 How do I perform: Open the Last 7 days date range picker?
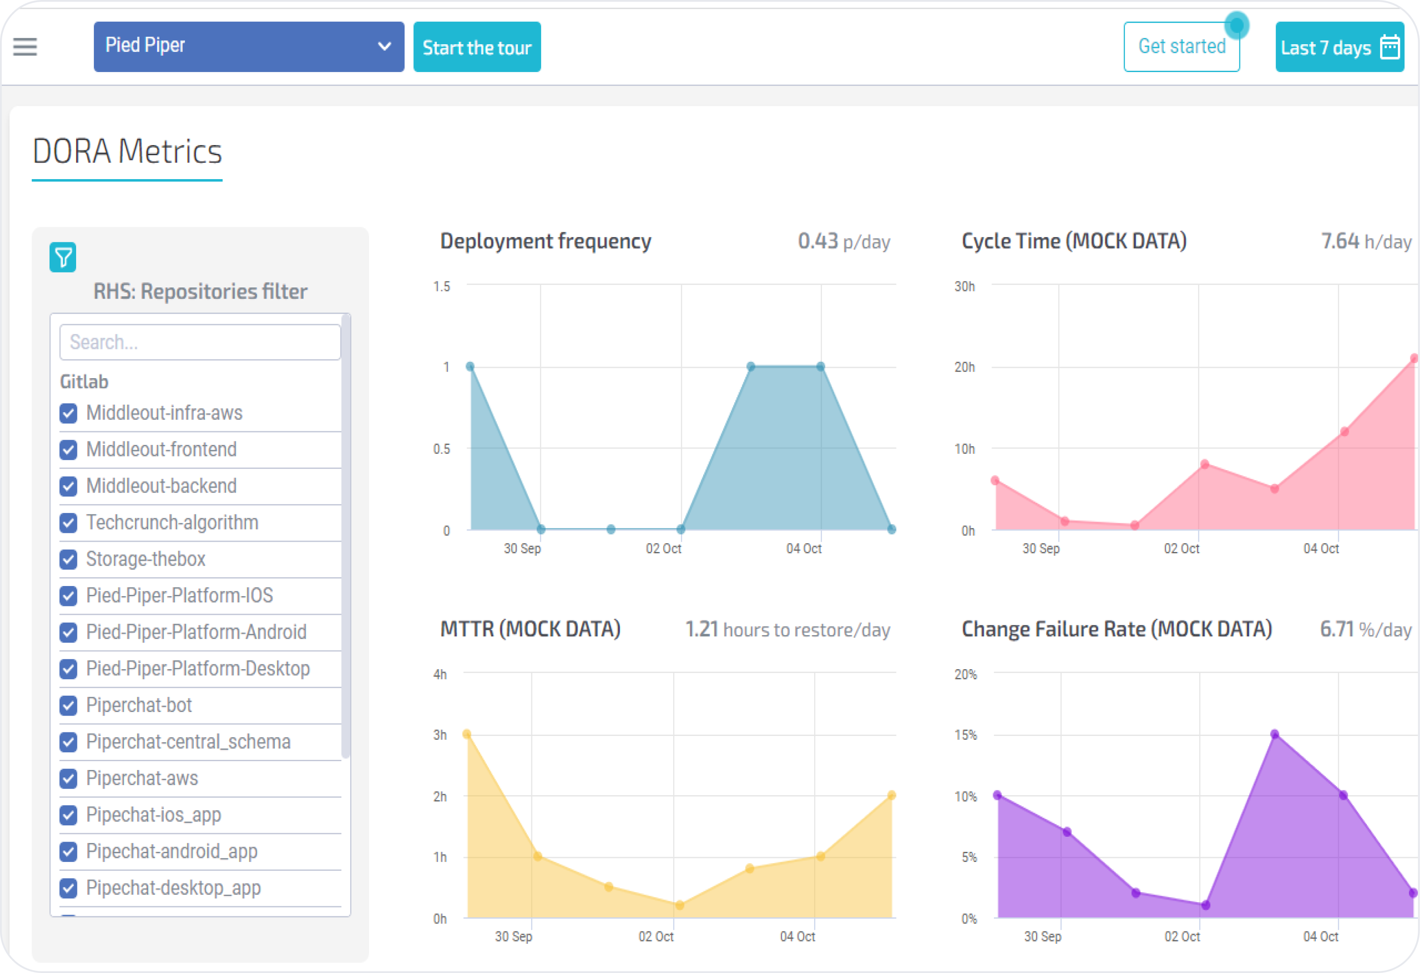(1339, 47)
